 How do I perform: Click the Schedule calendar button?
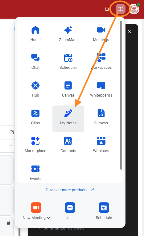104,208
